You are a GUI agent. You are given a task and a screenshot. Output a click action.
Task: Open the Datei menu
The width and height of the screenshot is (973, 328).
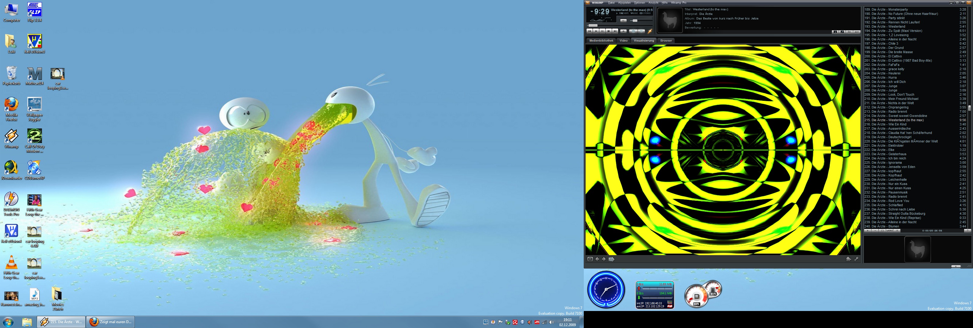pos(611,3)
